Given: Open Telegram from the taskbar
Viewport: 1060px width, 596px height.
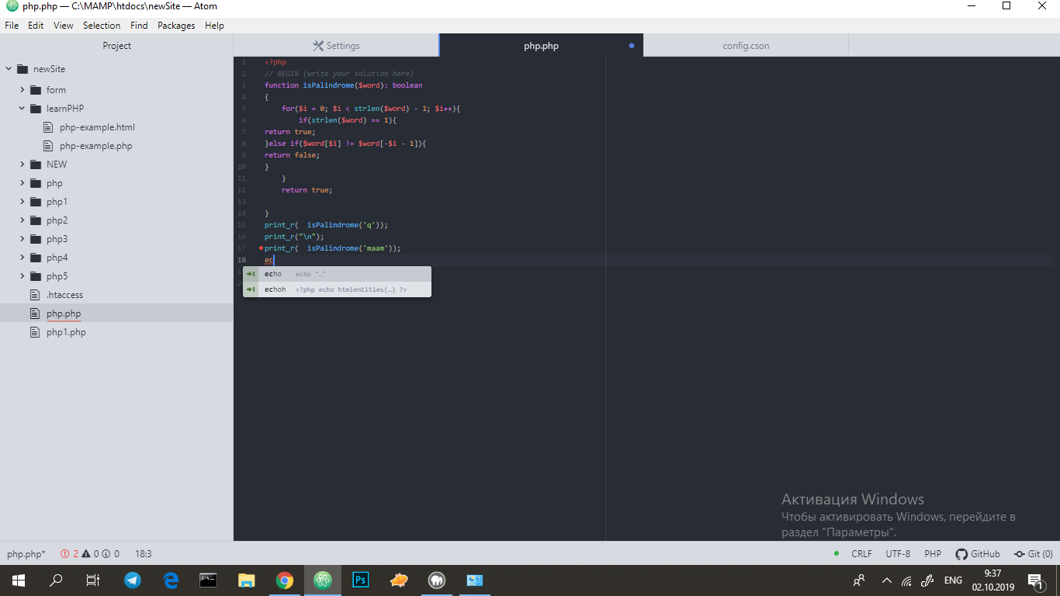Looking at the screenshot, I should coord(133,580).
